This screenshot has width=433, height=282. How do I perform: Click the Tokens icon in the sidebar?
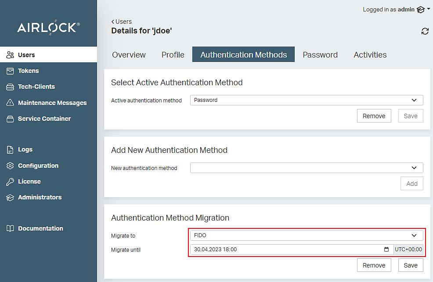pos(10,71)
